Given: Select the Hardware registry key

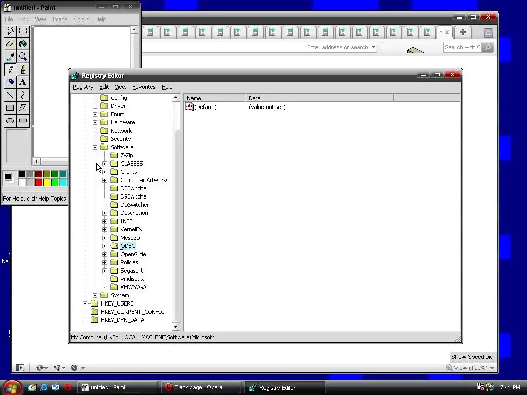Looking at the screenshot, I should 122,122.
